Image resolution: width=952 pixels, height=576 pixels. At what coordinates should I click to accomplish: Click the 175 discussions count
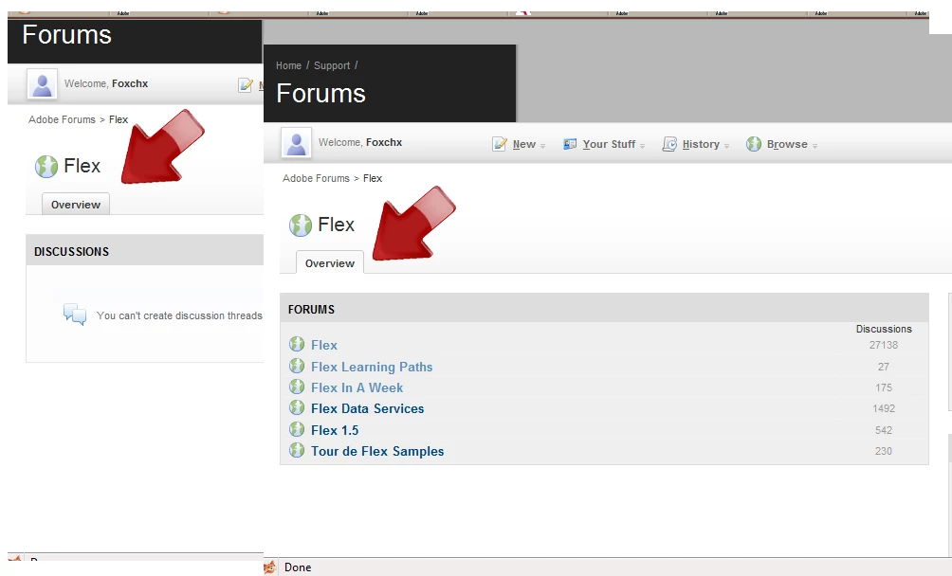[884, 387]
